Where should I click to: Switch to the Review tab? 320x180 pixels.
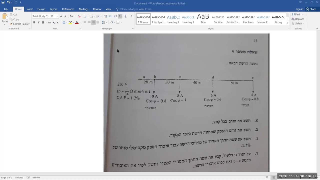pos(97,9)
